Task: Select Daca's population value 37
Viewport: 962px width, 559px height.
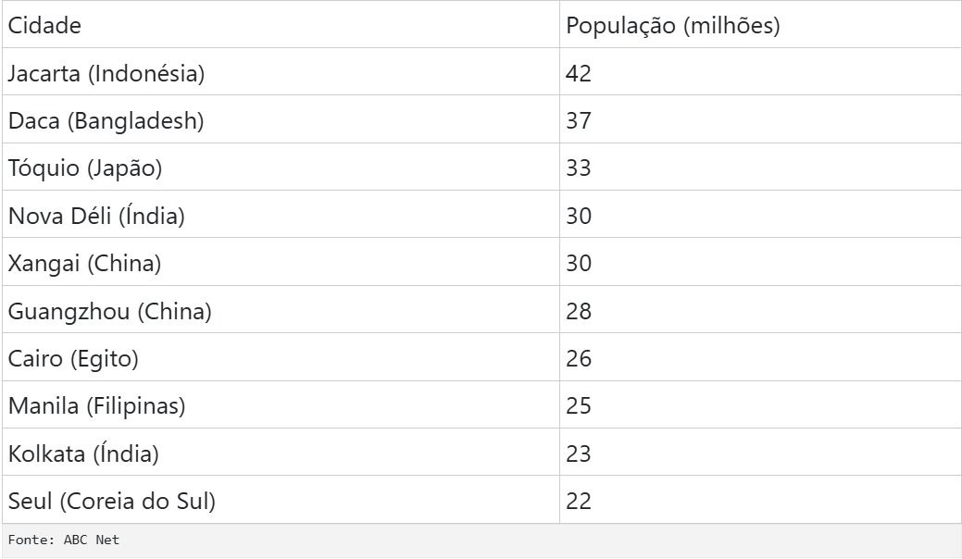Action: click(579, 121)
